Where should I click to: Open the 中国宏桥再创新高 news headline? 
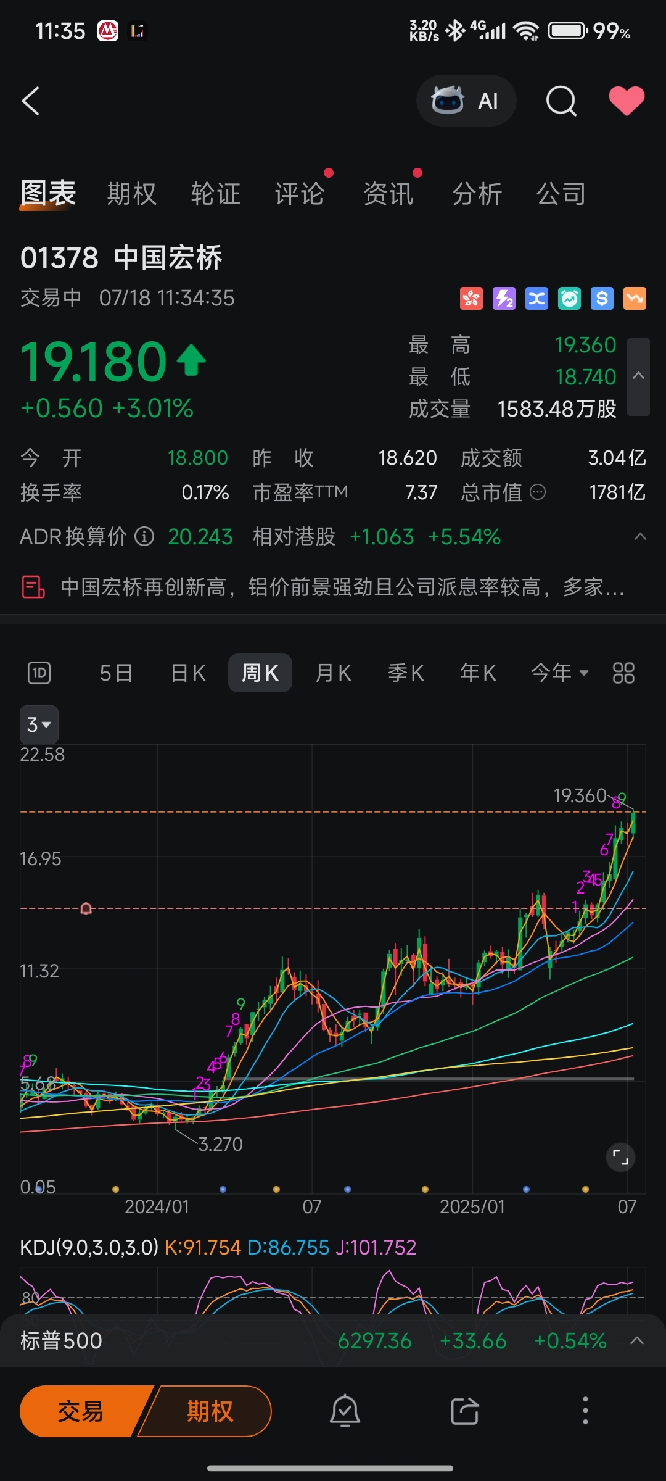tap(342, 587)
